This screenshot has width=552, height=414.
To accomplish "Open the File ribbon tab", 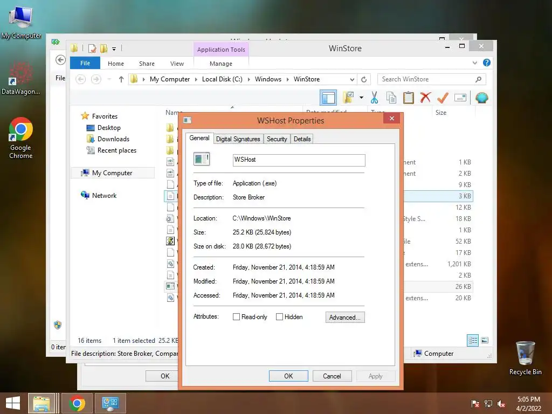I will tap(85, 63).
